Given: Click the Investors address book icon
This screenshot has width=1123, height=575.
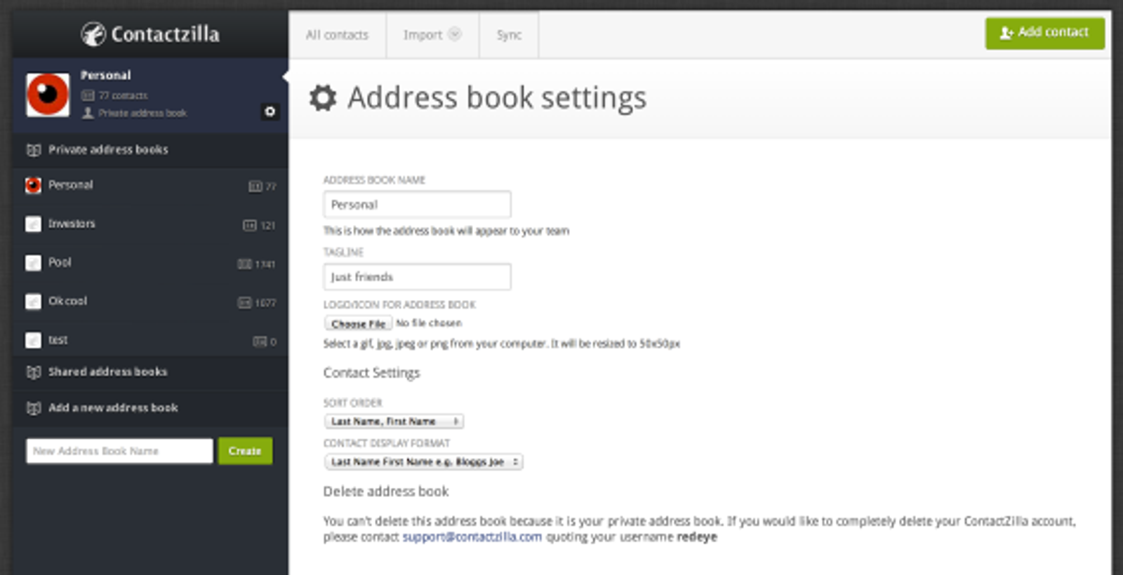Looking at the screenshot, I should 33,224.
